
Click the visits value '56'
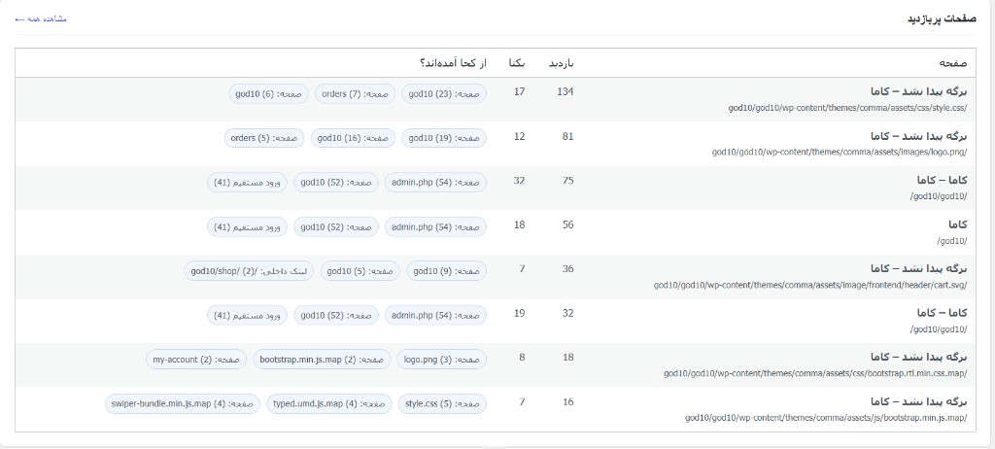pos(567,224)
